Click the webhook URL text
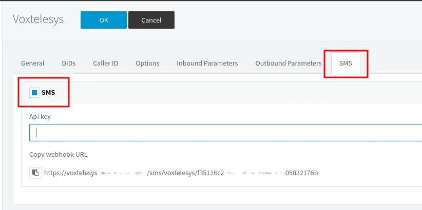This screenshot has width=422, height=210. click(181, 173)
